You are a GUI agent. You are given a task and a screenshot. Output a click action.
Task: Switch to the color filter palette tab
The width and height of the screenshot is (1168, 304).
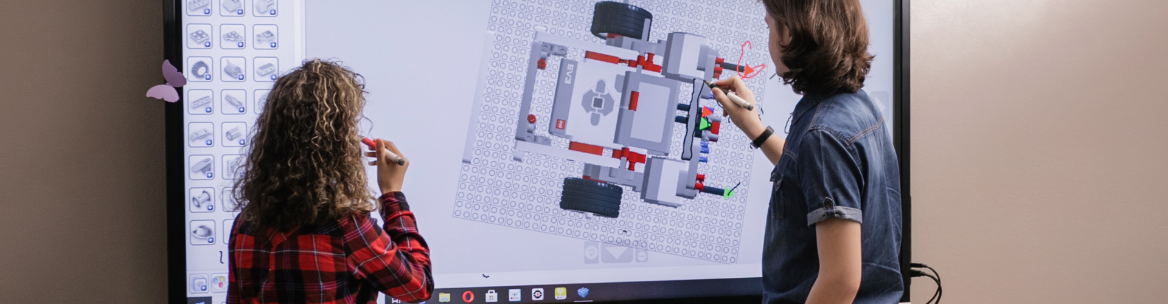point(218,283)
